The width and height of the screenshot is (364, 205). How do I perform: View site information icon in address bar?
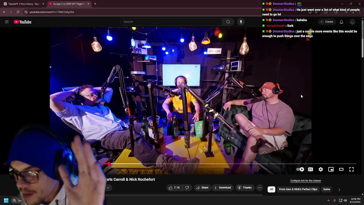click(26, 12)
